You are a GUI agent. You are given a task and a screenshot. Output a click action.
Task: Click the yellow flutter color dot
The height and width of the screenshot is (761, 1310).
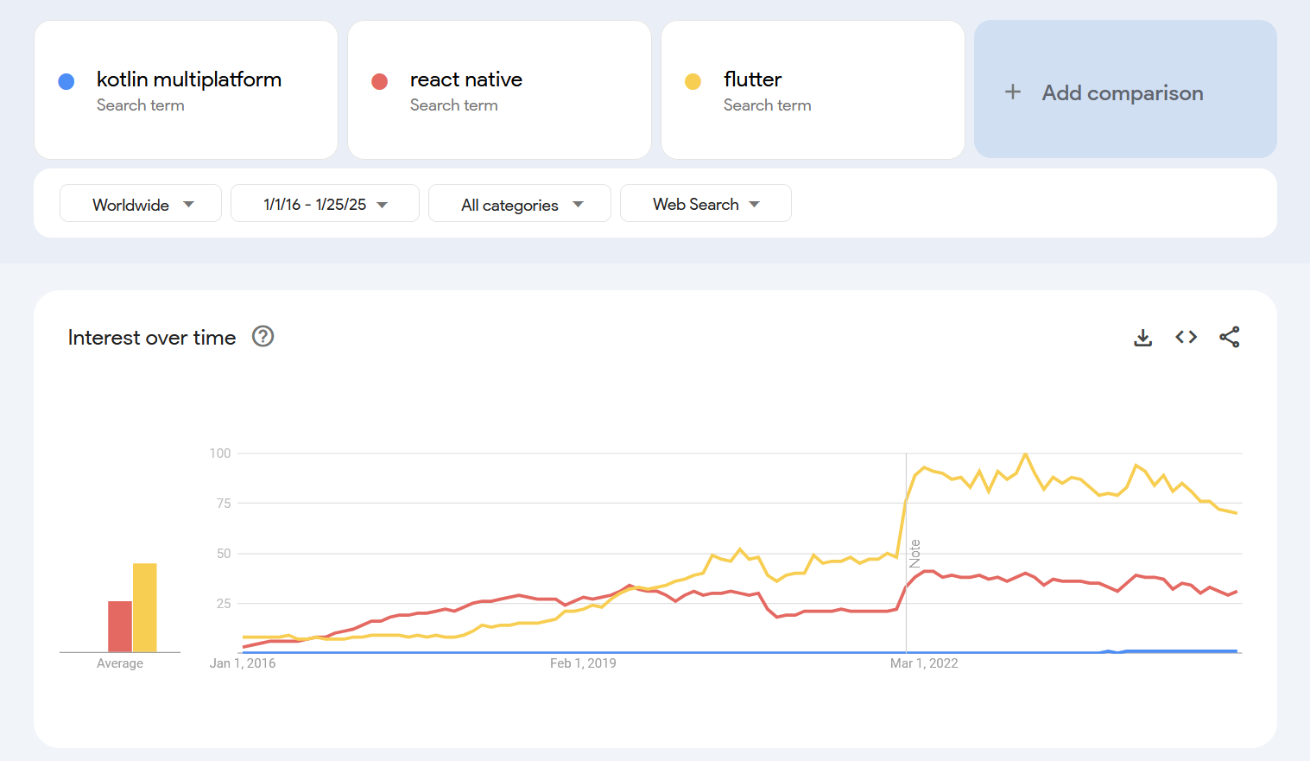coord(693,81)
